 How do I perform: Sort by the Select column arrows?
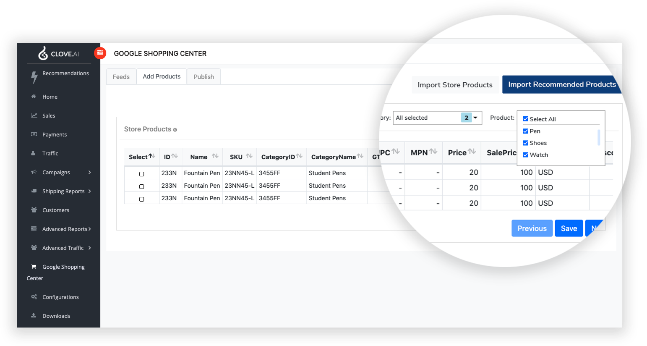tap(152, 156)
